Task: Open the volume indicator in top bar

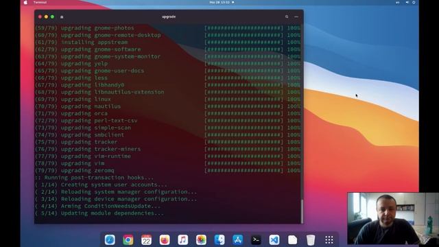Action: (407, 2)
